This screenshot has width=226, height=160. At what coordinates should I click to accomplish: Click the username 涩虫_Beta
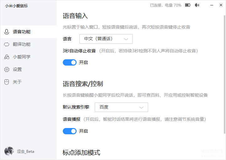click(25, 152)
